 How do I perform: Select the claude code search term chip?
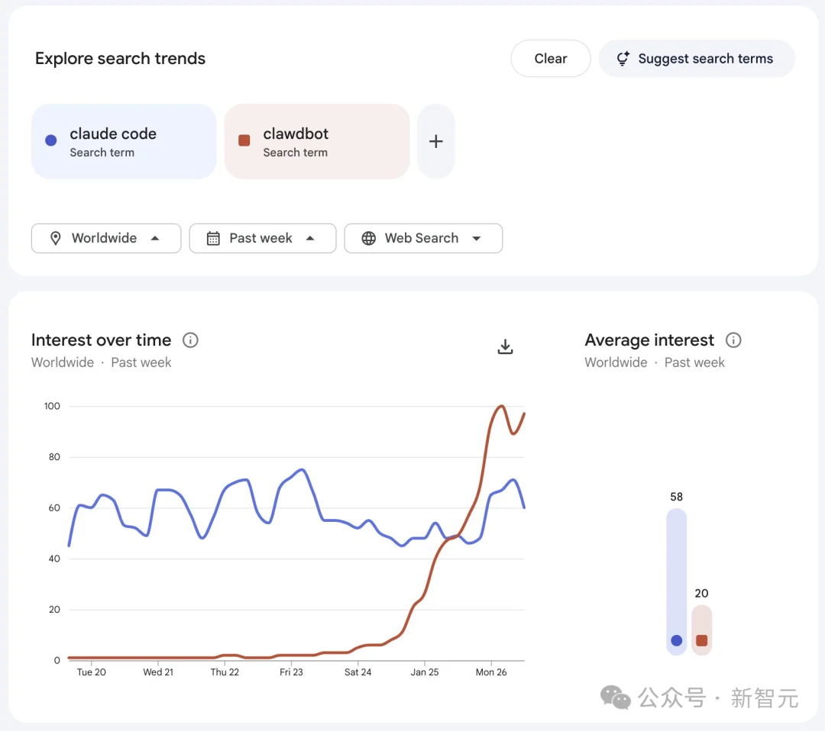pos(124,141)
